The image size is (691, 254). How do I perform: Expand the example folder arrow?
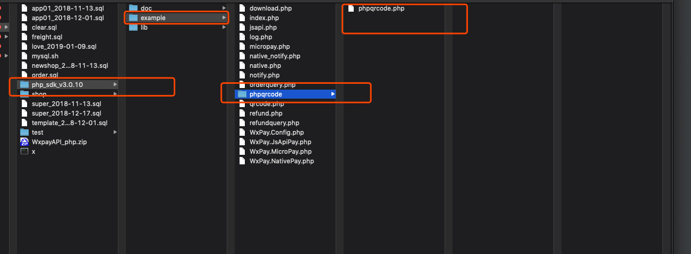click(224, 17)
